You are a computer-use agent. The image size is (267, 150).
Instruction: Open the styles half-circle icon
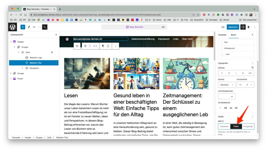coord(249,27)
